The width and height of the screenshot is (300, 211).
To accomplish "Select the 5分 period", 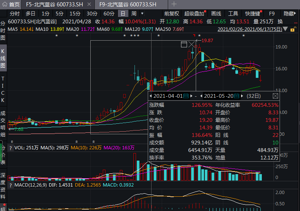I will click(59, 14).
